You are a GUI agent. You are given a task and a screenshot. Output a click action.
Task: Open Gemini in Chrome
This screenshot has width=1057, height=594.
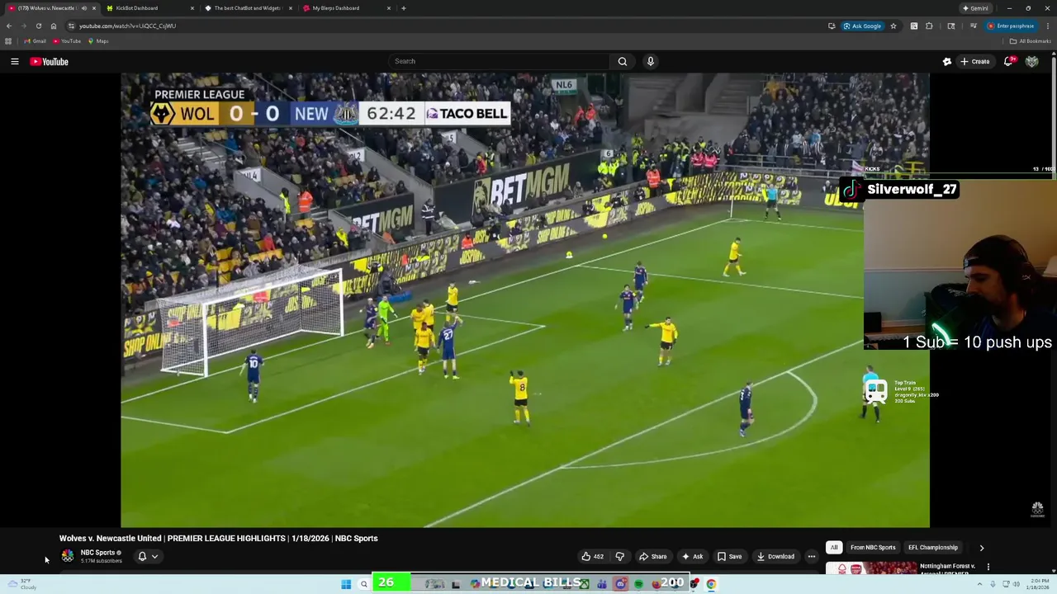[x=975, y=8]
